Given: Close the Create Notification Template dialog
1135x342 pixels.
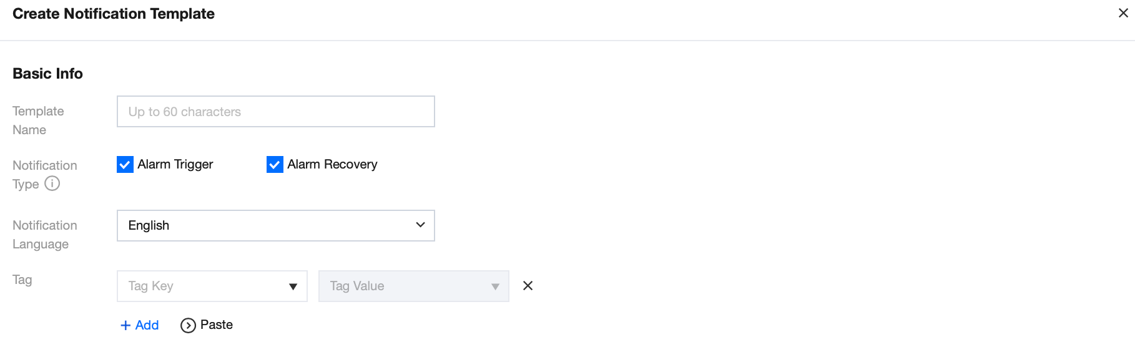Looking at the screenshot, I should point(1123,13).
